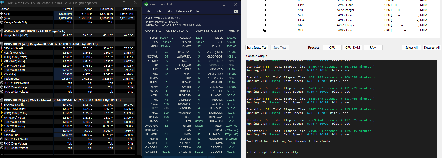Choose the CPU+RAM preset button
Screen dimensions: 442x158
(x=352, y=48)
